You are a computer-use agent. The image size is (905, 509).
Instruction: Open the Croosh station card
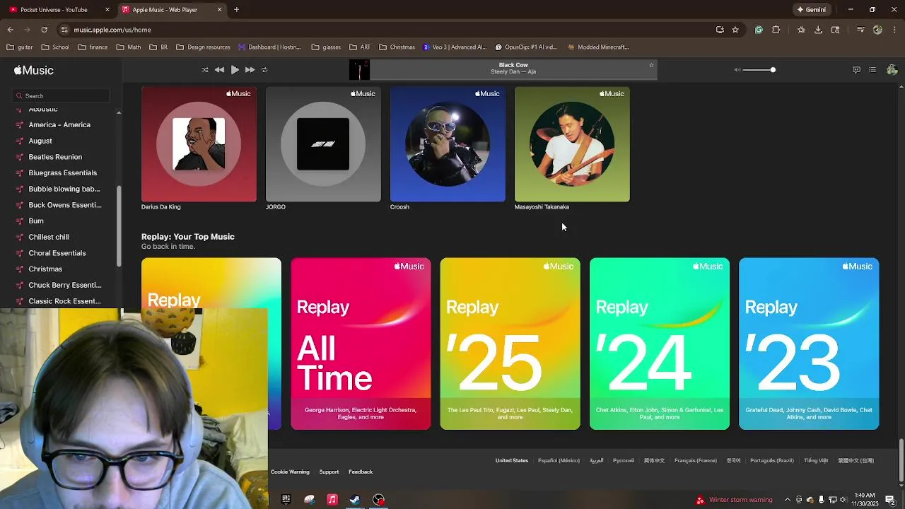[448, 144]
